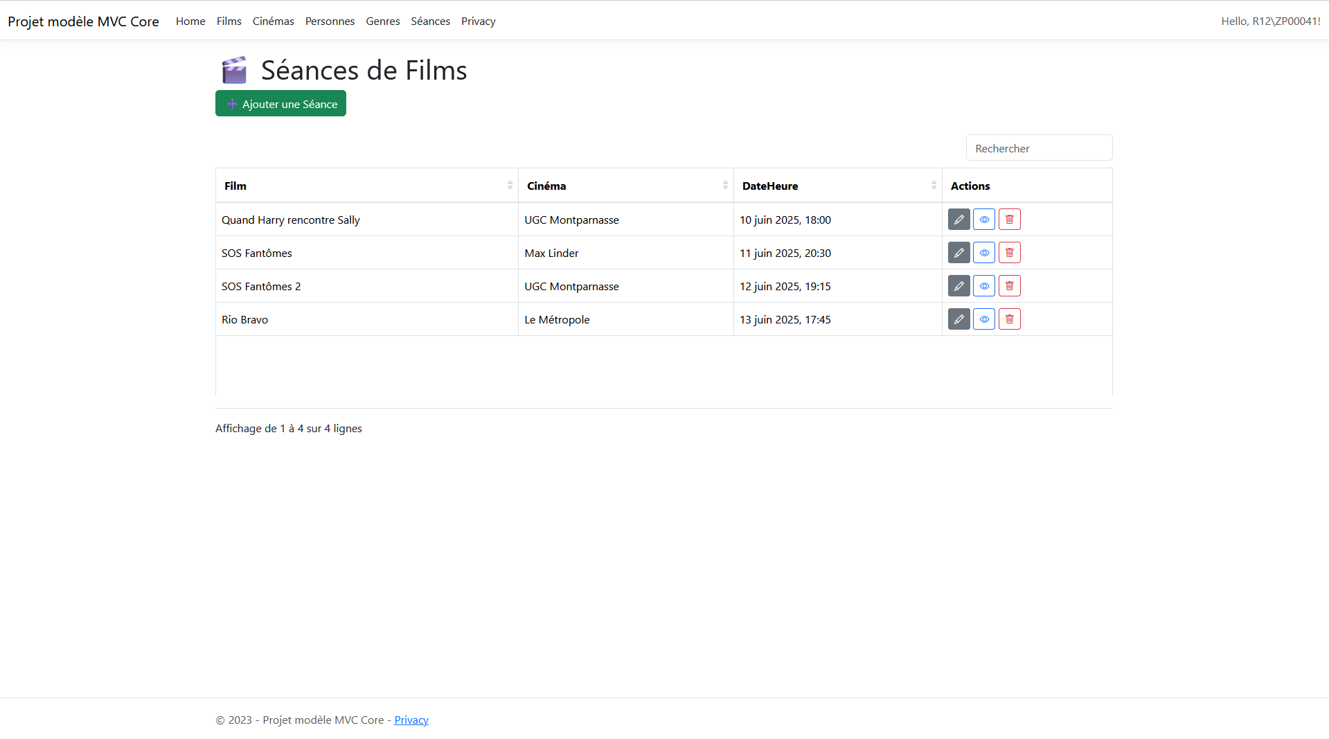This screenshot has height=739, width=1329.
Task: Delete the 11 juin 2025 séance
Action: [1009, 253]
